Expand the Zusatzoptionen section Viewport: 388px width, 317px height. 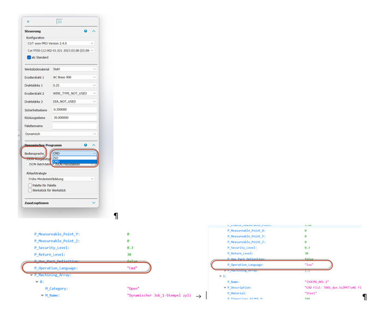click(x=93, y=203)
